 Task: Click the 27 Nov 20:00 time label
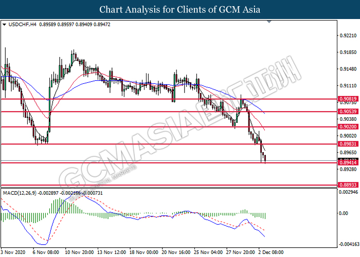pos(240,252)
